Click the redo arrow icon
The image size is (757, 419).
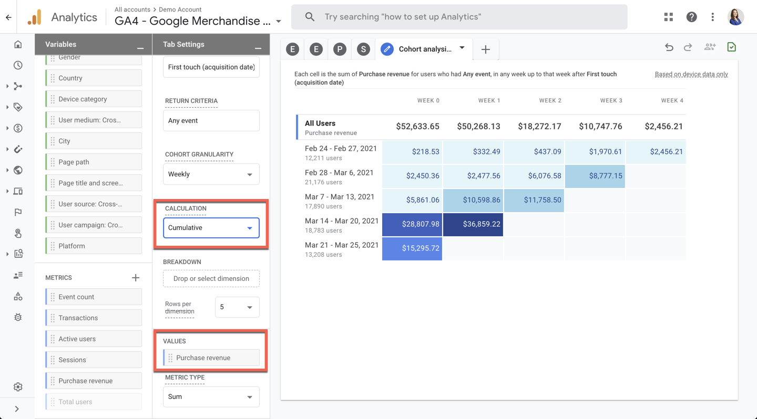[688, 48]
